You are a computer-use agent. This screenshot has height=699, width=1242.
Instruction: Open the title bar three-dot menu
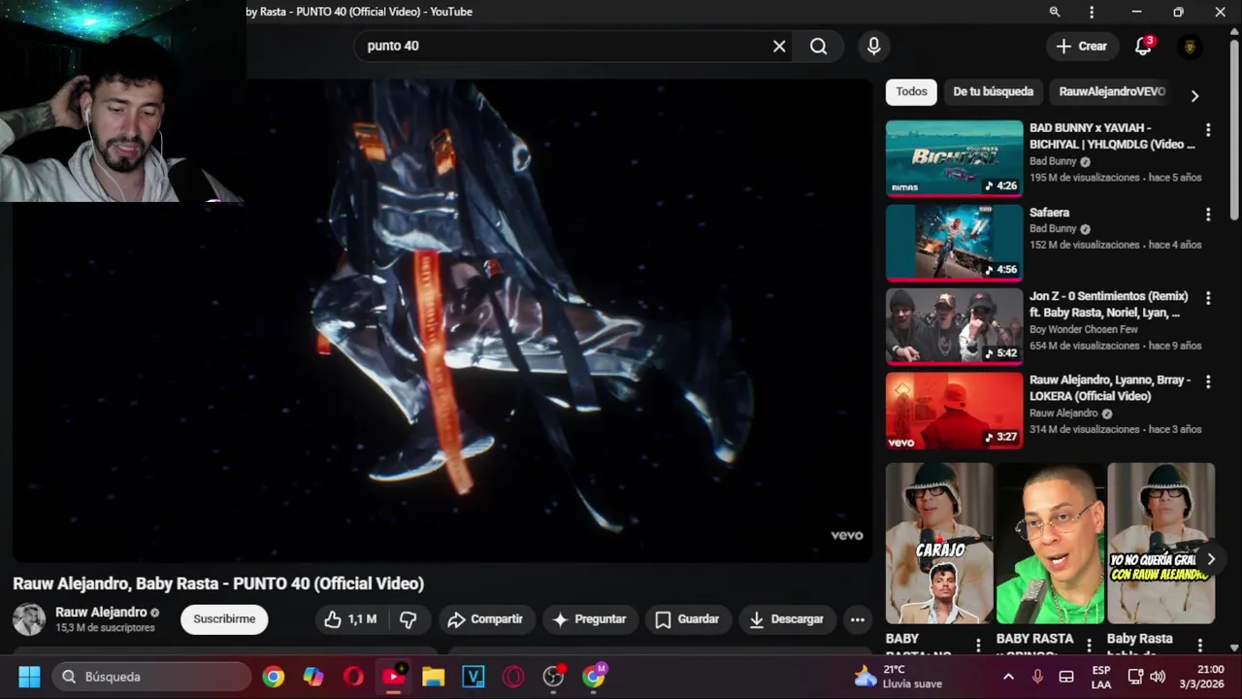tap(1092, 12)
